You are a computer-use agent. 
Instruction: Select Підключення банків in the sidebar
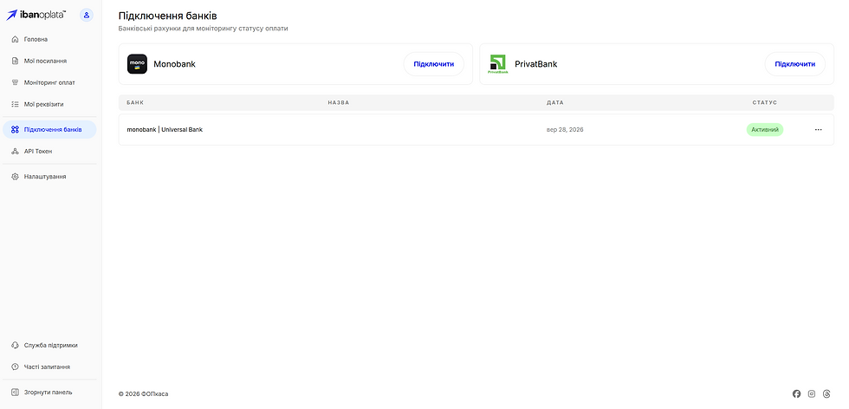tap(50, 129)
